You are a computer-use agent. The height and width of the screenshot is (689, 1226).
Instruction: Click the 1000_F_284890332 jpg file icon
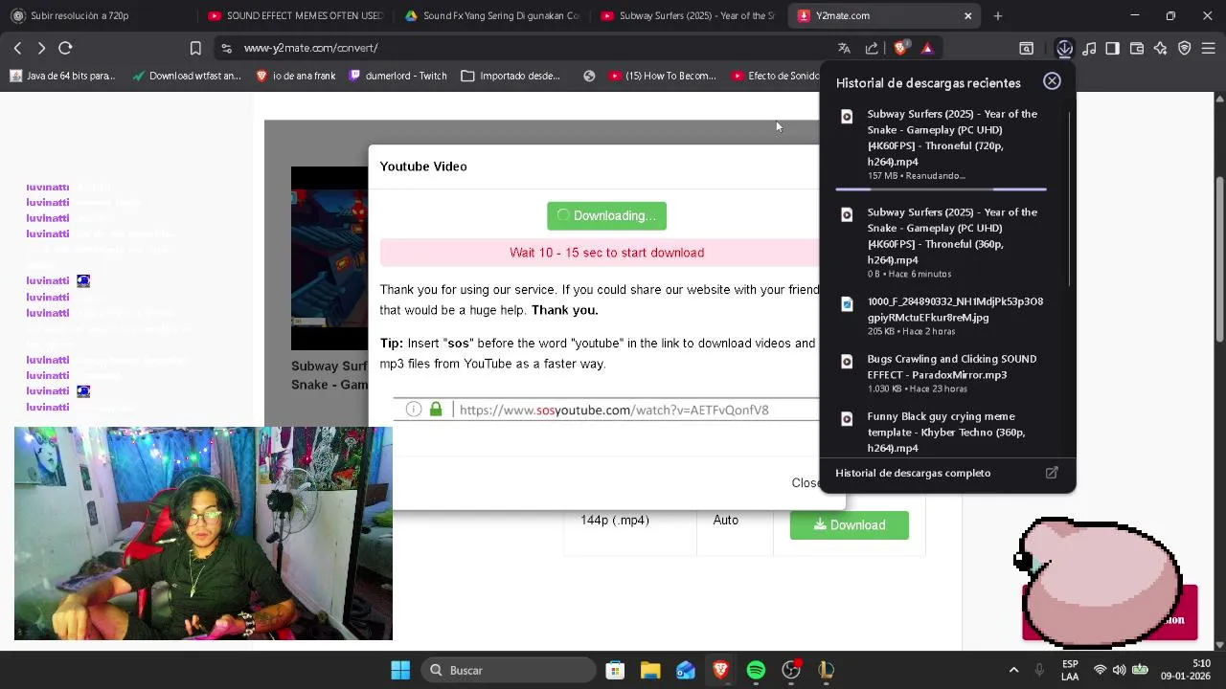pos(847,304)
